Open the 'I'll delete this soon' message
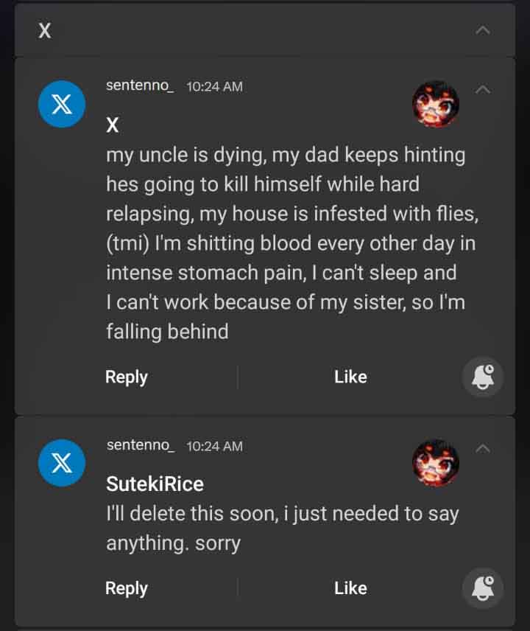The height and width of the screenshot is (631, 530). (x=282, y=529)
